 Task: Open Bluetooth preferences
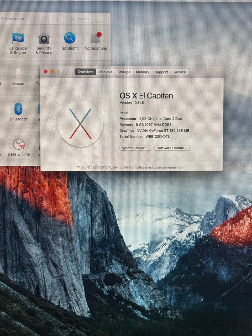pyautogui.click(x=18, y=112)
